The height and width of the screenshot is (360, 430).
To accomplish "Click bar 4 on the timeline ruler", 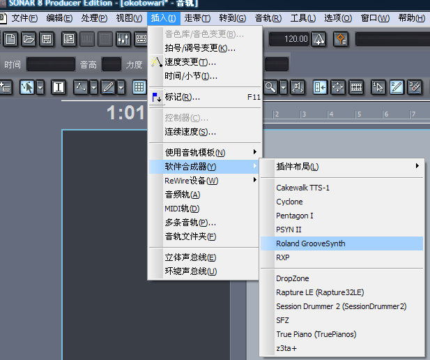I will [331, 114].
